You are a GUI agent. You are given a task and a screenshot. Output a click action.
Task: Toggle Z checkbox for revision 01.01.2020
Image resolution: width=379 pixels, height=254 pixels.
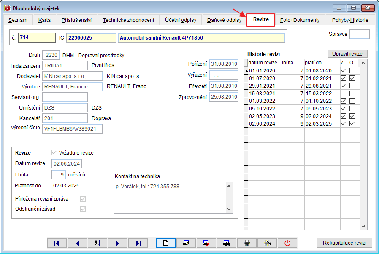tap(343, 71)
